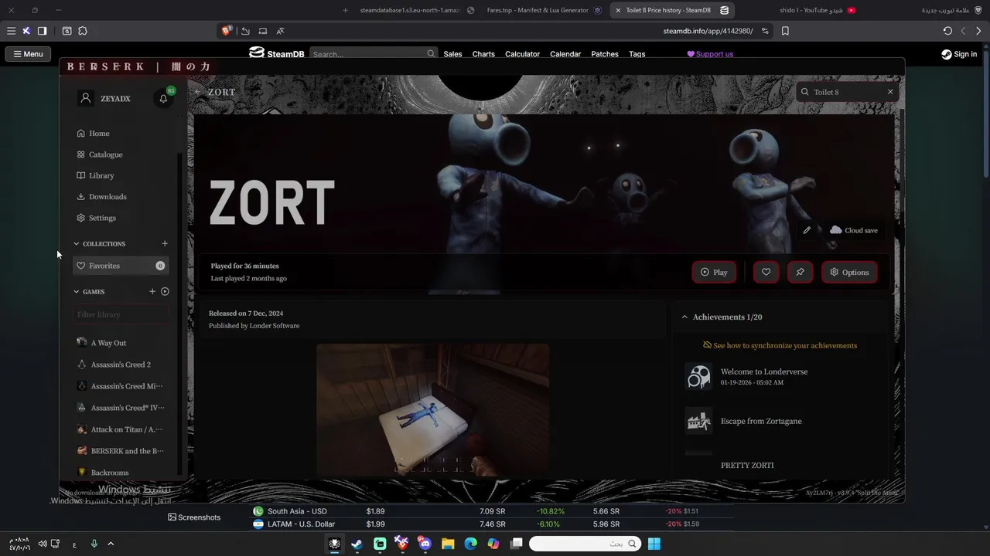Screen dimensions: 990x556
Task: Open the browser hamburger menu icon
Action: pos(11,31)
